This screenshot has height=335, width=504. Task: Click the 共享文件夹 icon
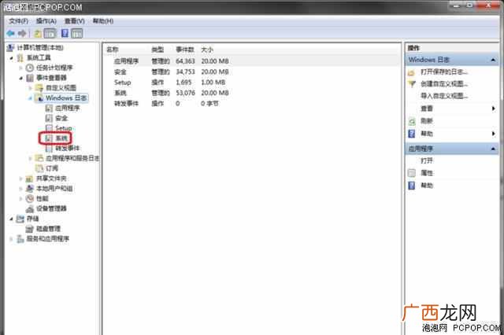(30, 179)
